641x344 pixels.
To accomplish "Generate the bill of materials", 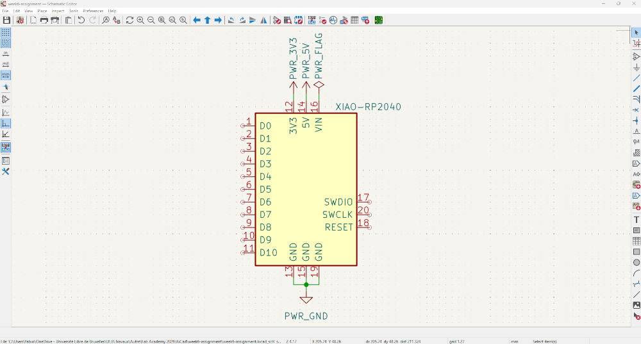I will click(x=365, y=20).
